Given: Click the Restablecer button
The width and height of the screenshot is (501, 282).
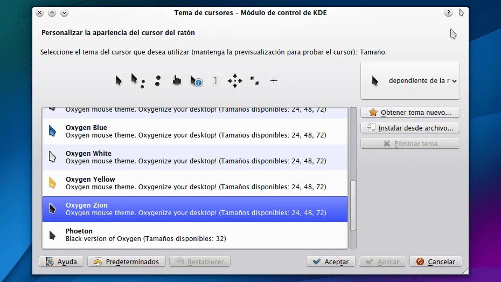Looking at the screenshot, I should click(200, 262).
